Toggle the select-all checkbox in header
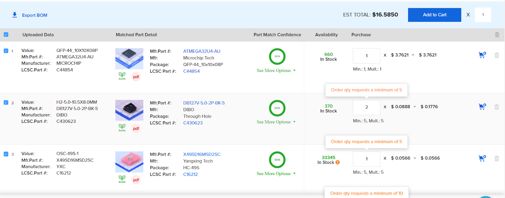505x198 pixels. click(6, 35)
